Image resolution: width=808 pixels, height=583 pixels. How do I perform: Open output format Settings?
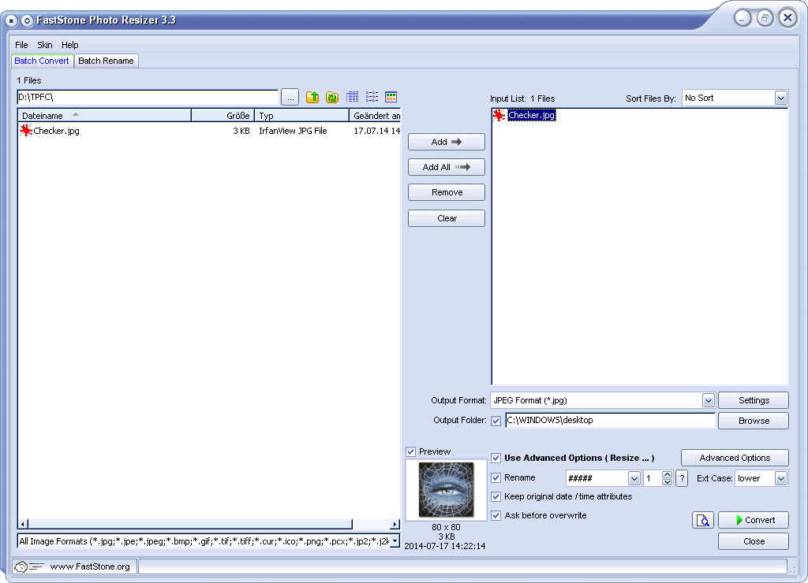[x=754, y=400]
